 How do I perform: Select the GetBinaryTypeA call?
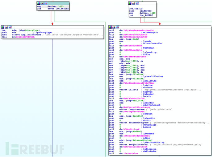coord(25,37)
